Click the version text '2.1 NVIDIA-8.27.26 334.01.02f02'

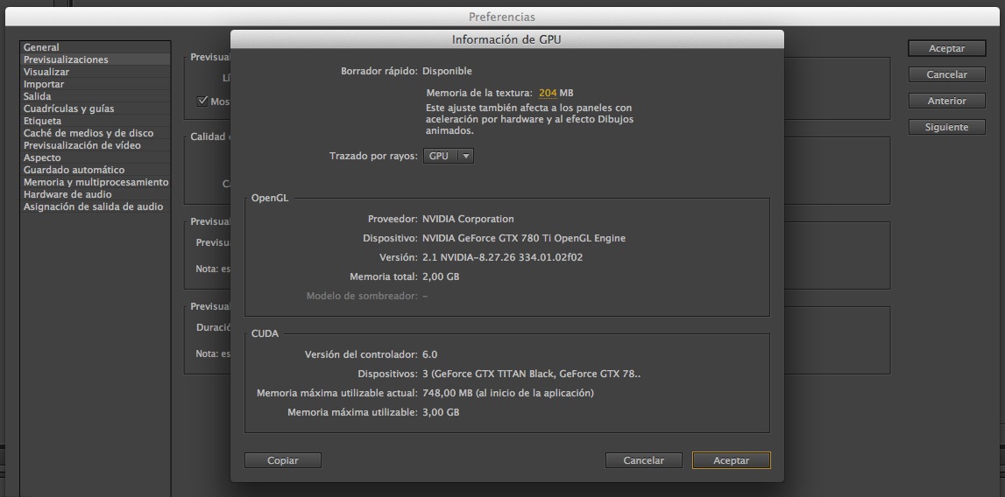click(x=502, y=257)
